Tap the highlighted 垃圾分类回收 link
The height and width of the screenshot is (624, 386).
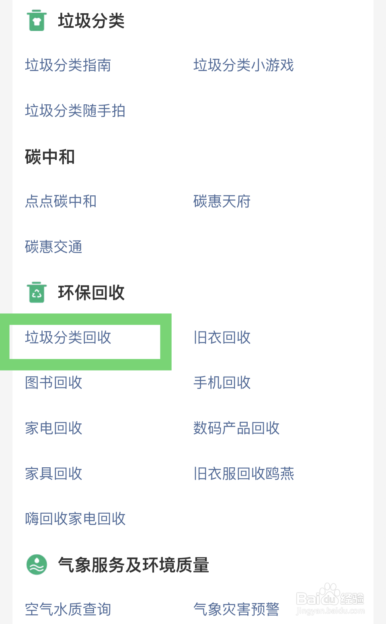point(68,338)
